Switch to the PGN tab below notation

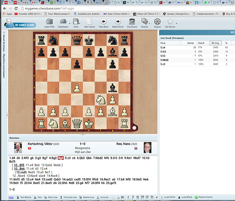pyautogui.click(x=11, y=197)
